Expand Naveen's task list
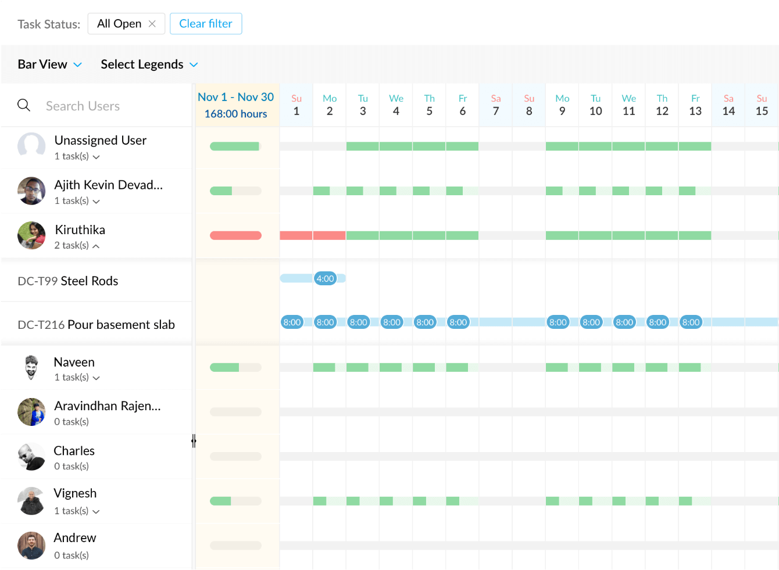 tap(97, 377)
